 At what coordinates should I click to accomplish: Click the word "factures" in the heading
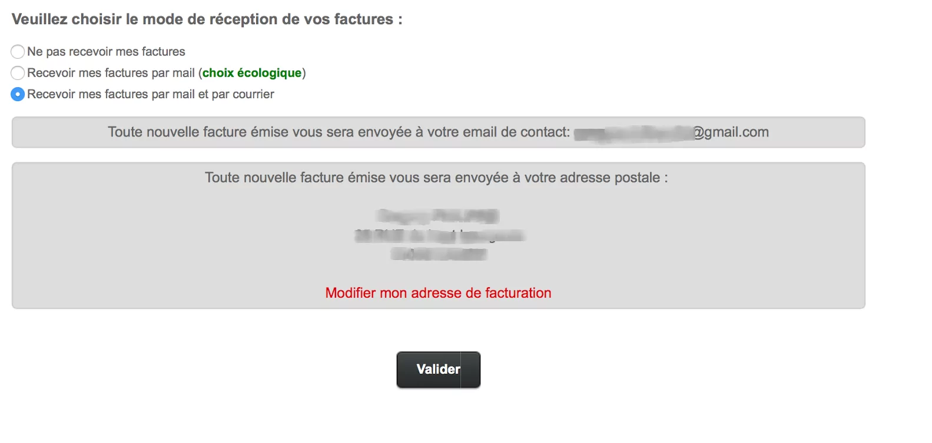[363, 19]
